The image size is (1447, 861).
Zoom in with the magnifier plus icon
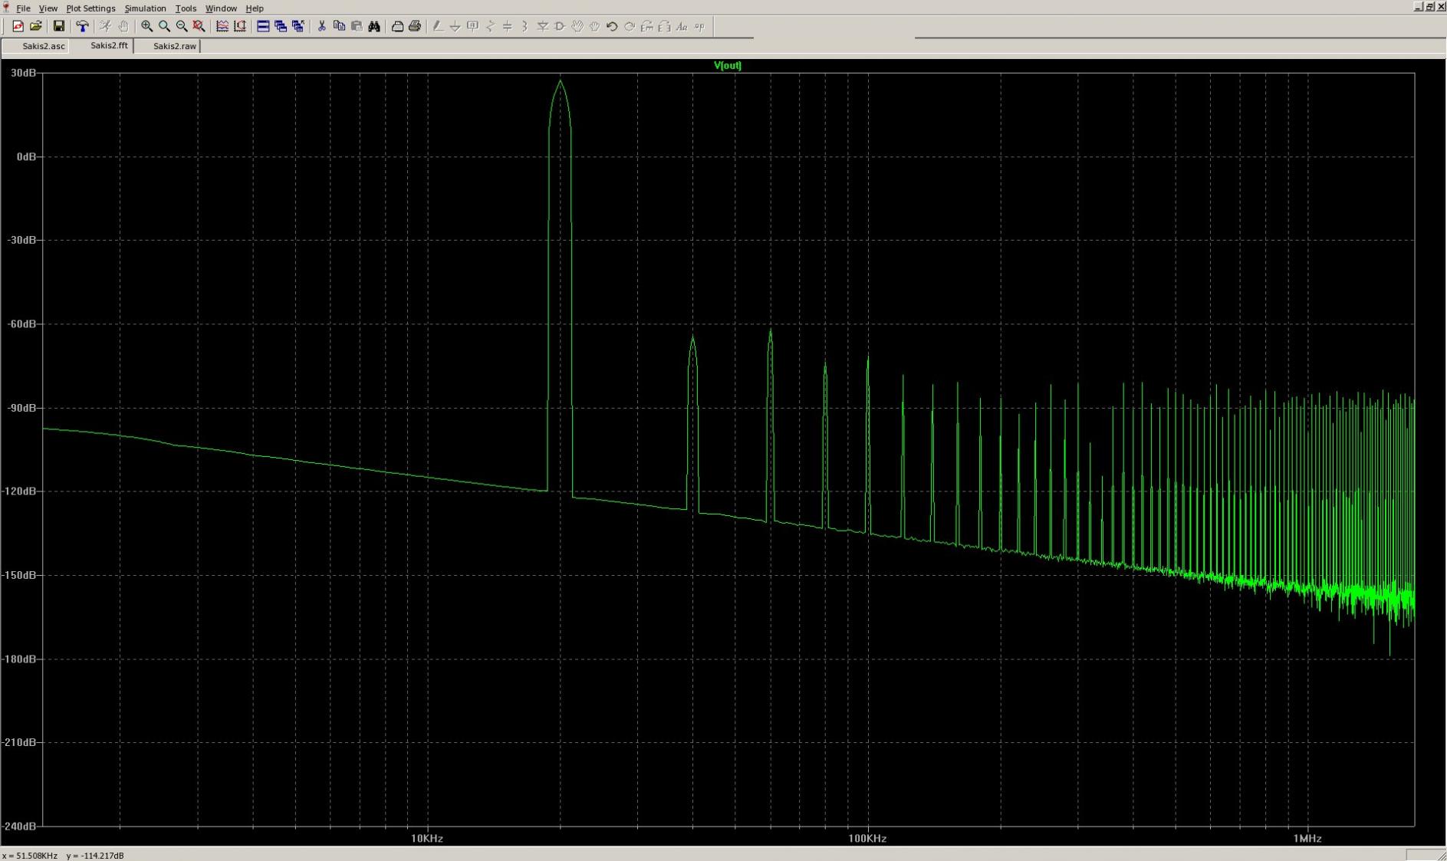146,27
